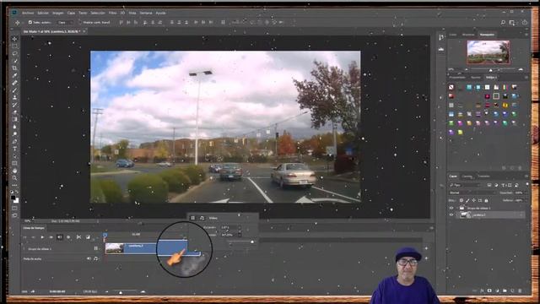Click the Navigator preview thumbnail

pyautogui.click(x=488, y=52)
